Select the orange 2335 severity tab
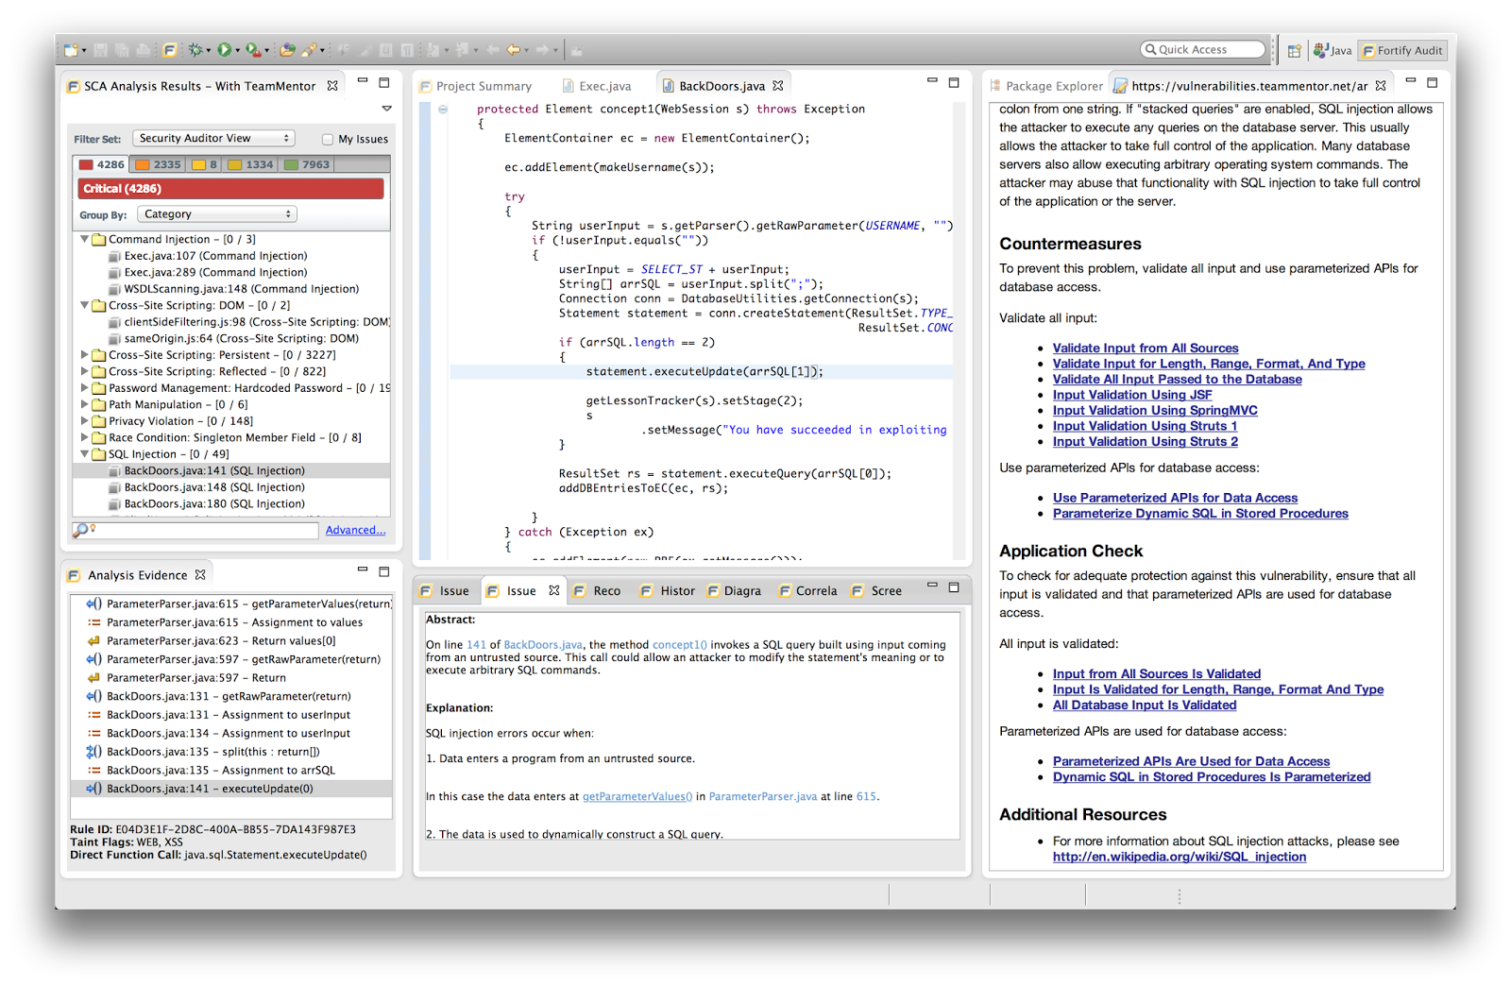This screenshot has height=986, width=1511. point(158,164)
